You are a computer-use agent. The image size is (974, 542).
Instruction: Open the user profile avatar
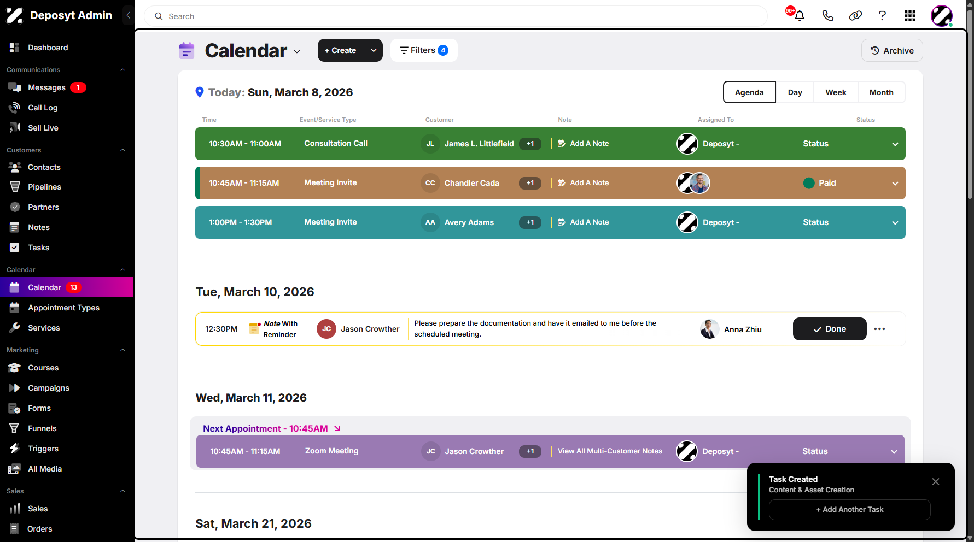pos(942,16)
